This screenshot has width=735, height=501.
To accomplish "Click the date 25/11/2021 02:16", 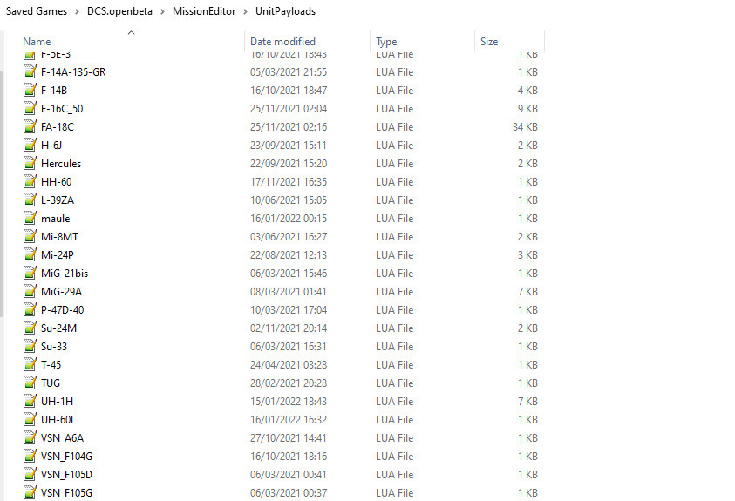I will point(289,127).
